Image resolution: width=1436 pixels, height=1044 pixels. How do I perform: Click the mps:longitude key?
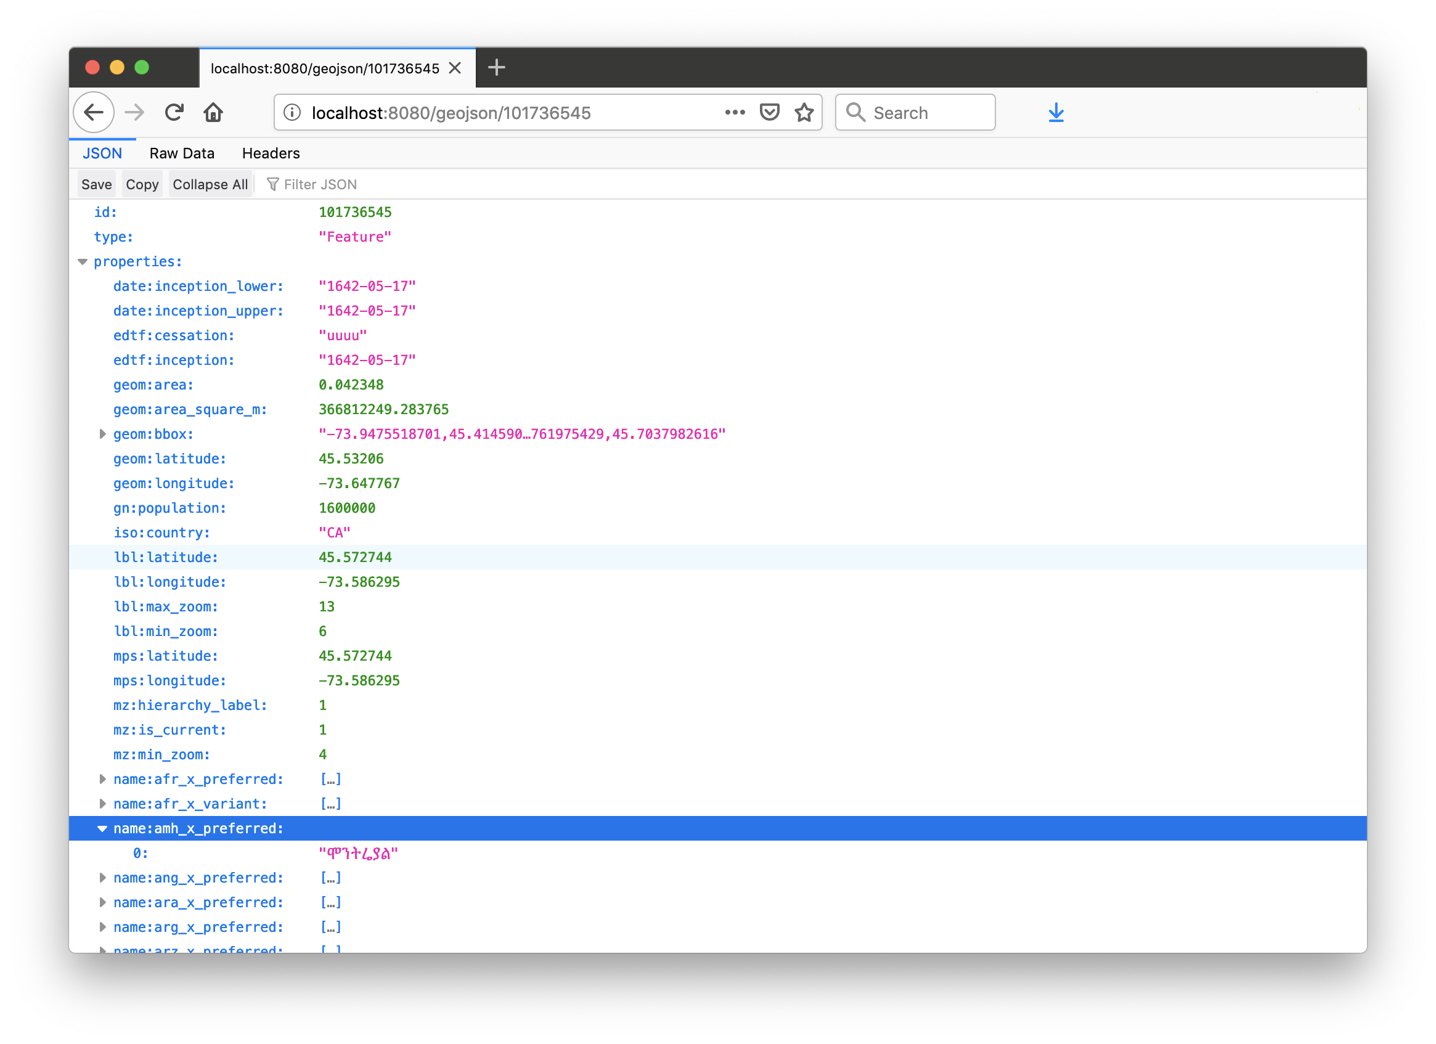pos(169,681)
